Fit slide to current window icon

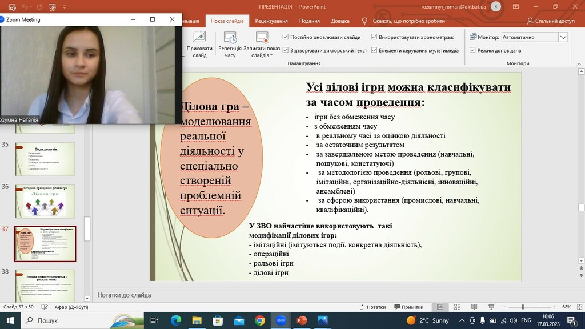[579, 307]
